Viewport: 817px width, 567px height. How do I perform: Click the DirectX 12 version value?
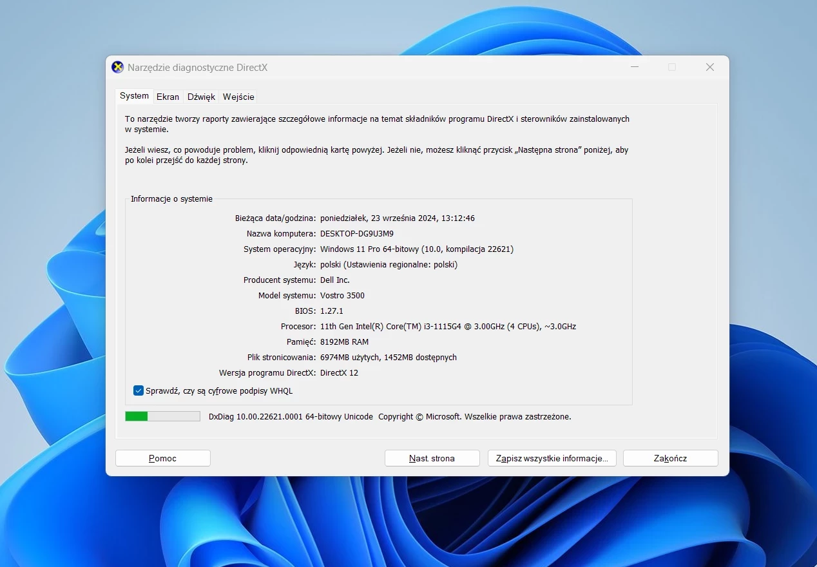coord(339,372)
